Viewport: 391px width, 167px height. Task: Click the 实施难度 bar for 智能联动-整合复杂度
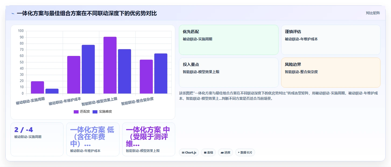tap(161, 73)
